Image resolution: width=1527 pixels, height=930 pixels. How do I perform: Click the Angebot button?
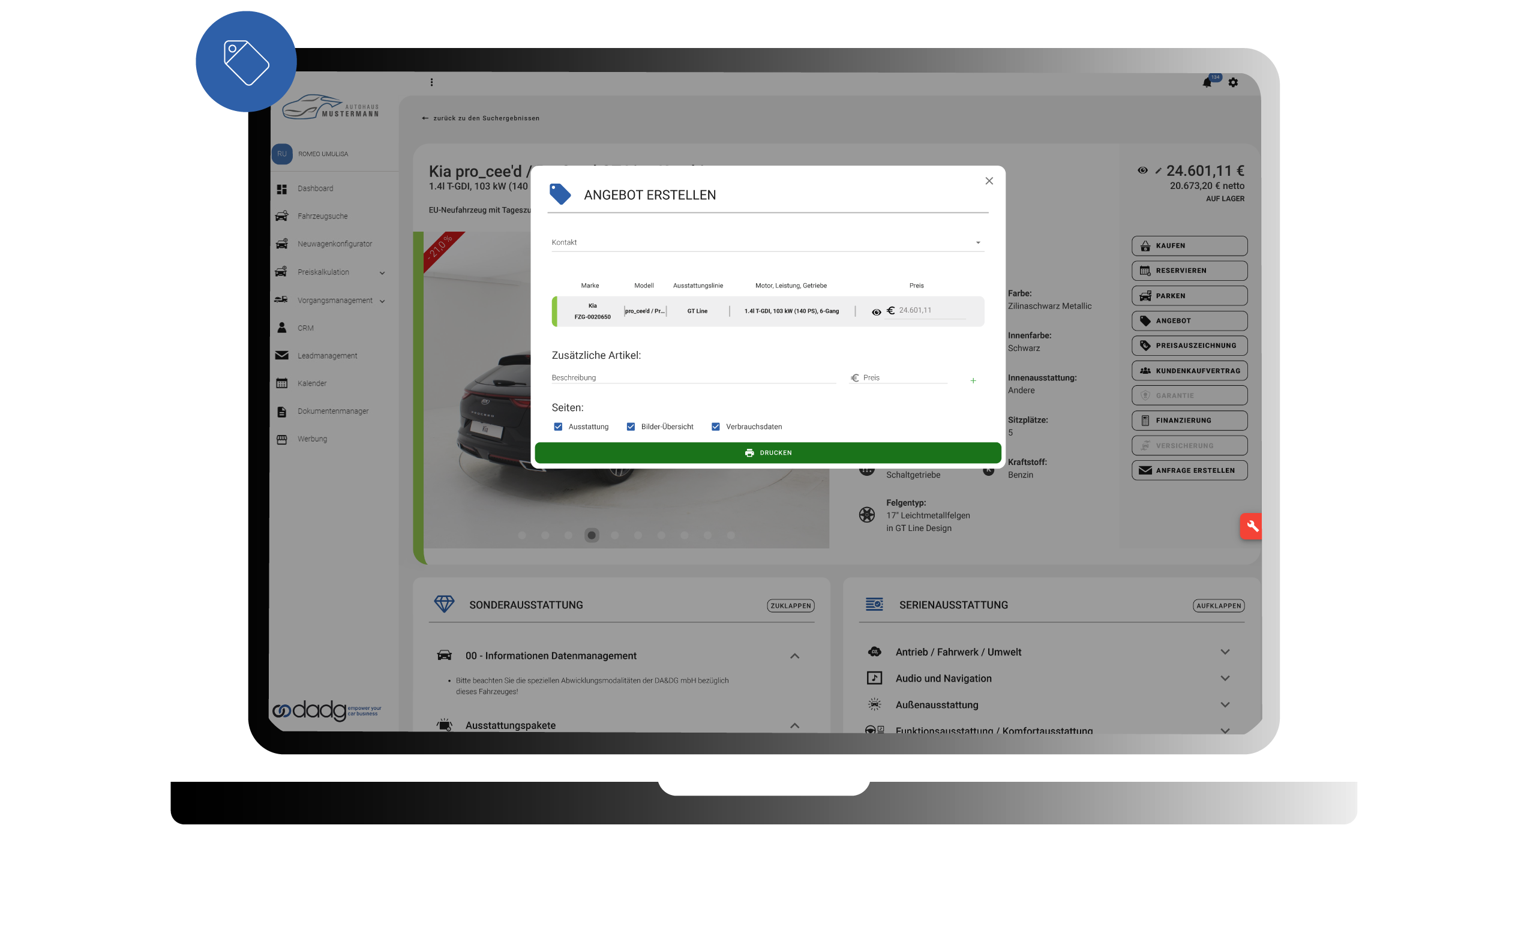pyautogui.click(x=1189, y=321)
